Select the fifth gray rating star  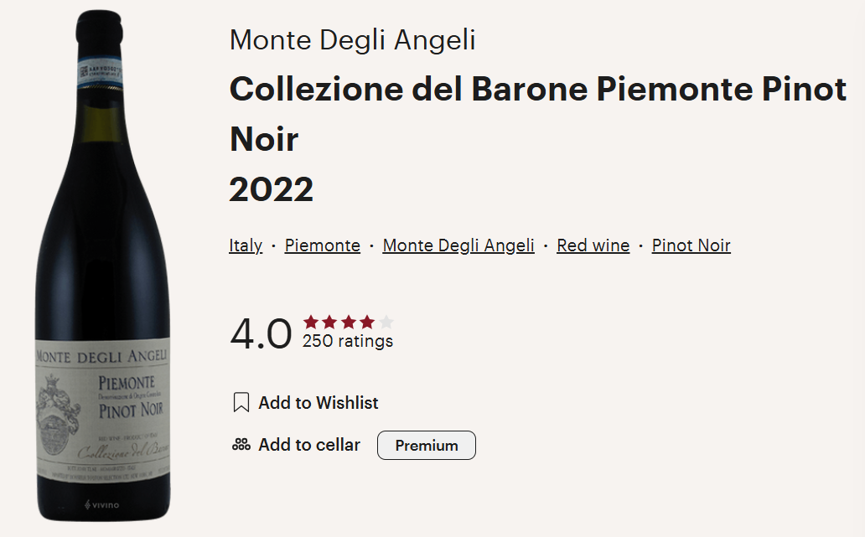tap(386, 322)
